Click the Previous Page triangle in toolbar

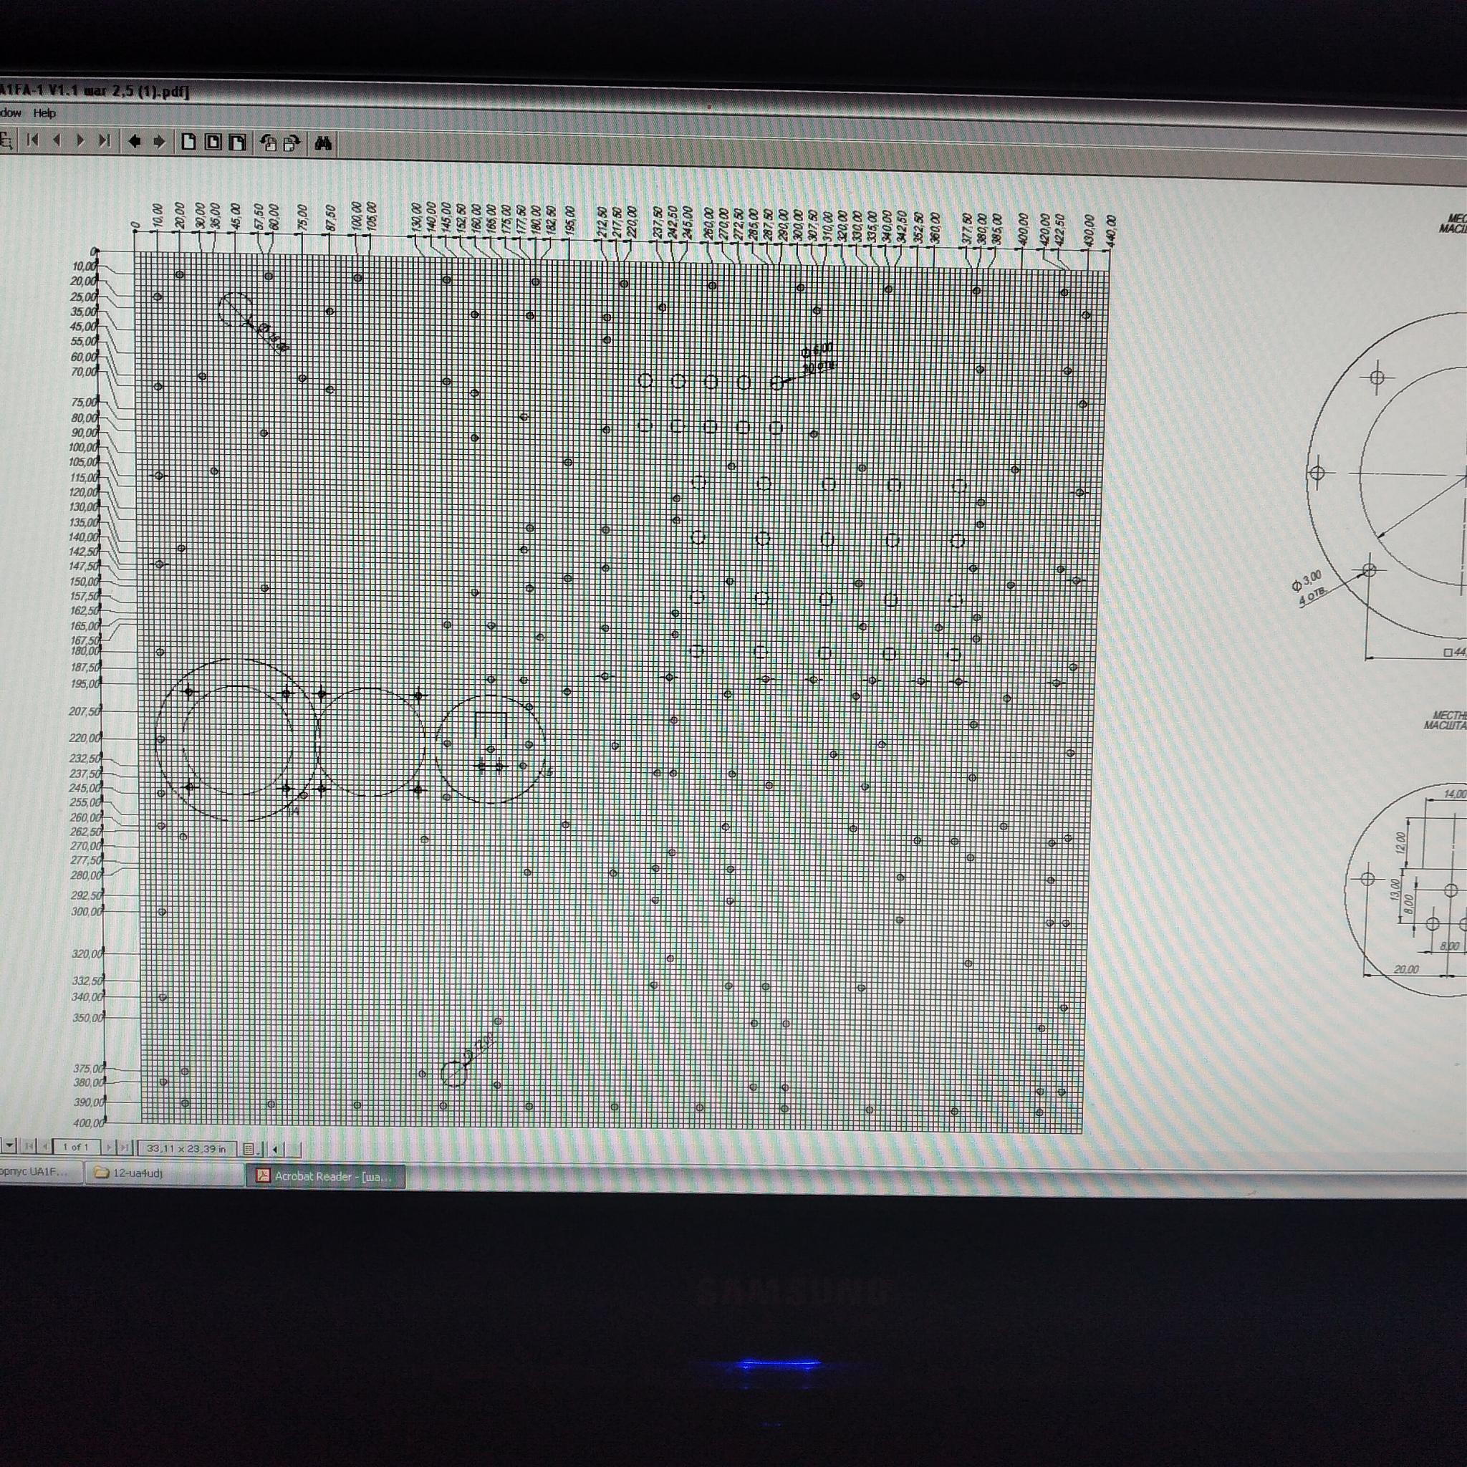coord(57,140)
